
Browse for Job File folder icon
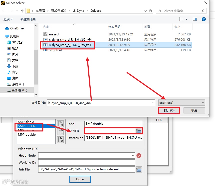[139, 170]
